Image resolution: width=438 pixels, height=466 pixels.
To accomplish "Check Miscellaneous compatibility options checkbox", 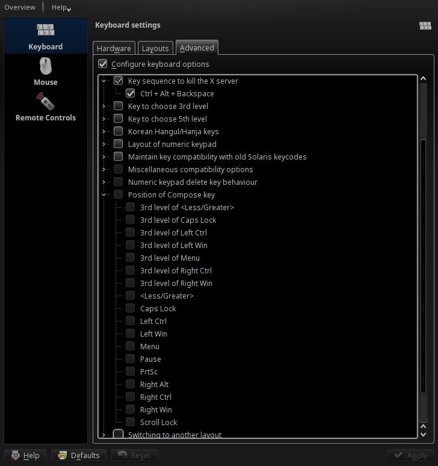I will (118, 169).
